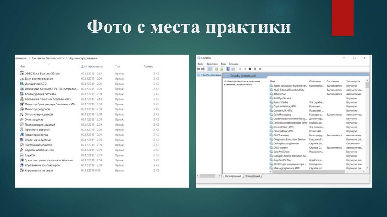The height and width of the screenshot is (217, 387).
Task: Open the Файл menu in Services
Action: 200,64
